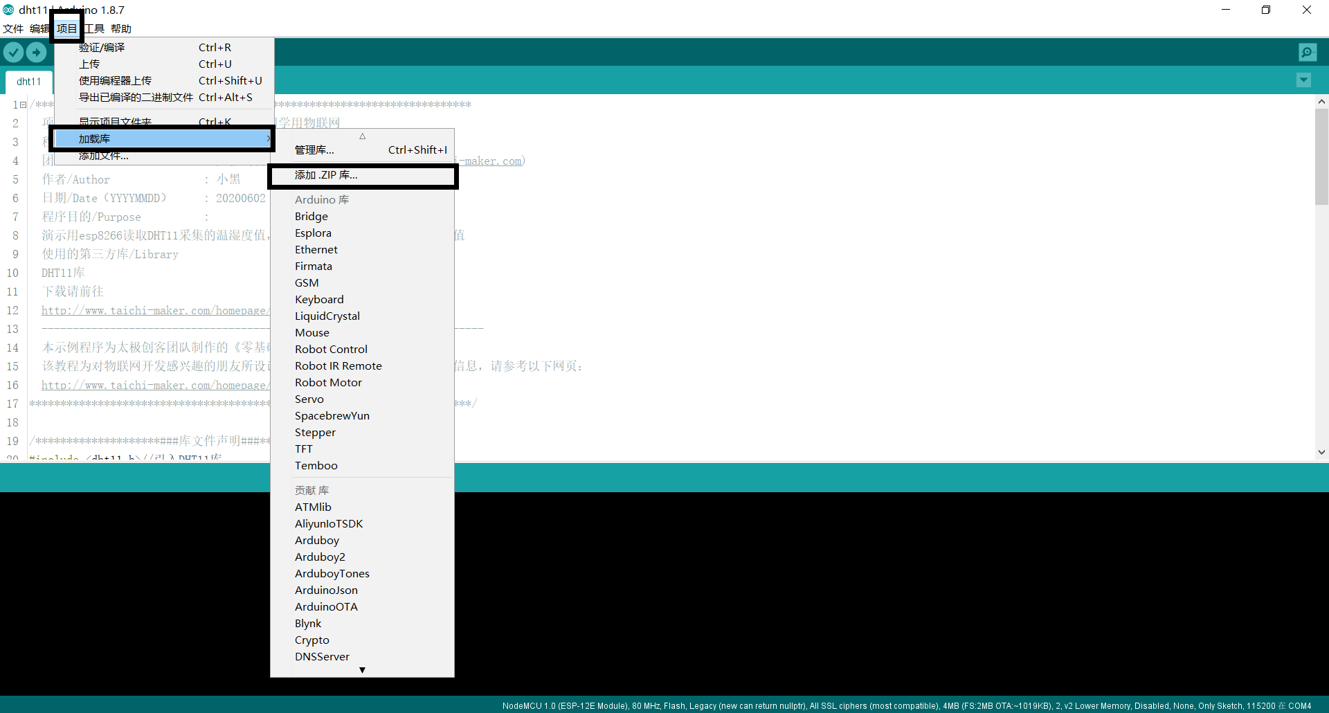1329x713 pixels.
Task: Include the Firmata library
Action: tap(362, 266)
